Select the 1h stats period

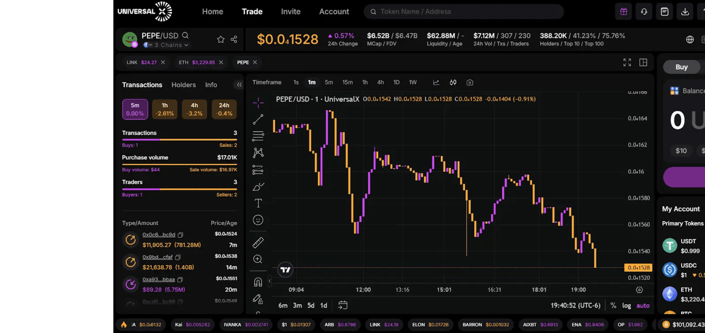(x=165, y=109)
